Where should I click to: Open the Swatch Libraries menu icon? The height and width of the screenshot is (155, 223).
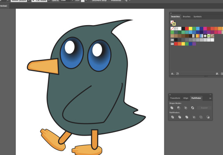173,74
